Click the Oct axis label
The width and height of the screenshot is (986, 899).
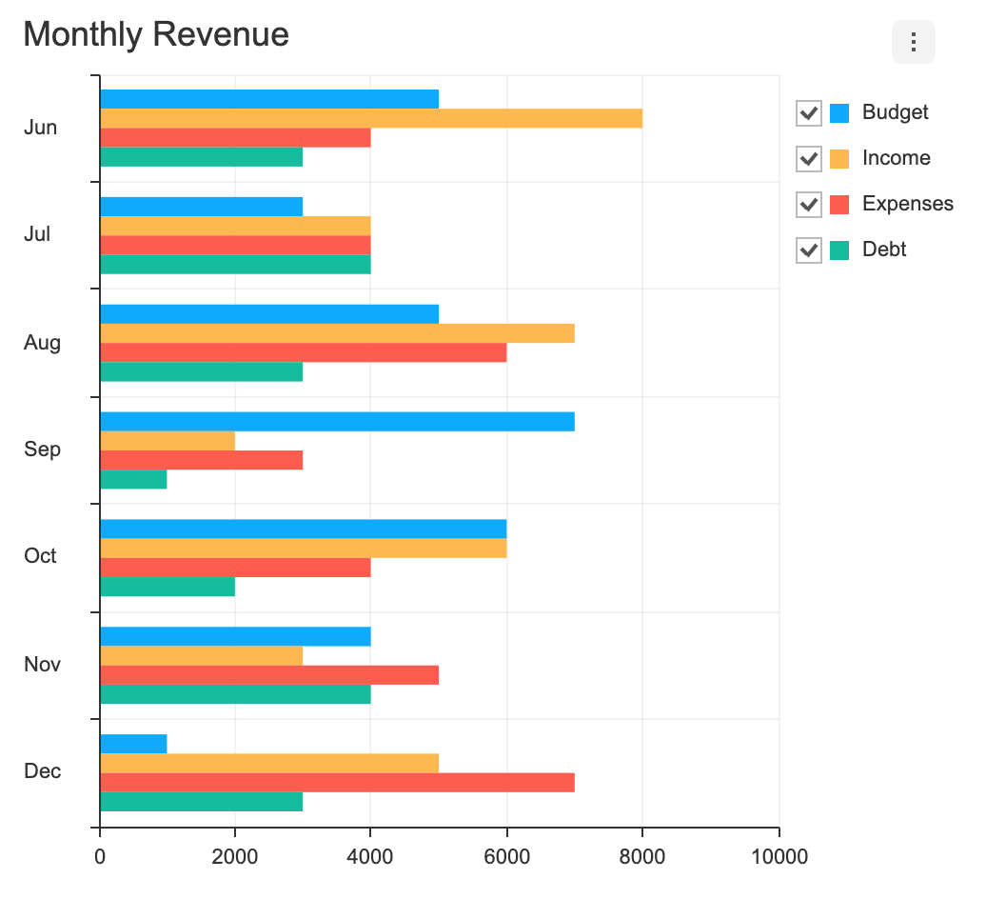tap(39, 555)
